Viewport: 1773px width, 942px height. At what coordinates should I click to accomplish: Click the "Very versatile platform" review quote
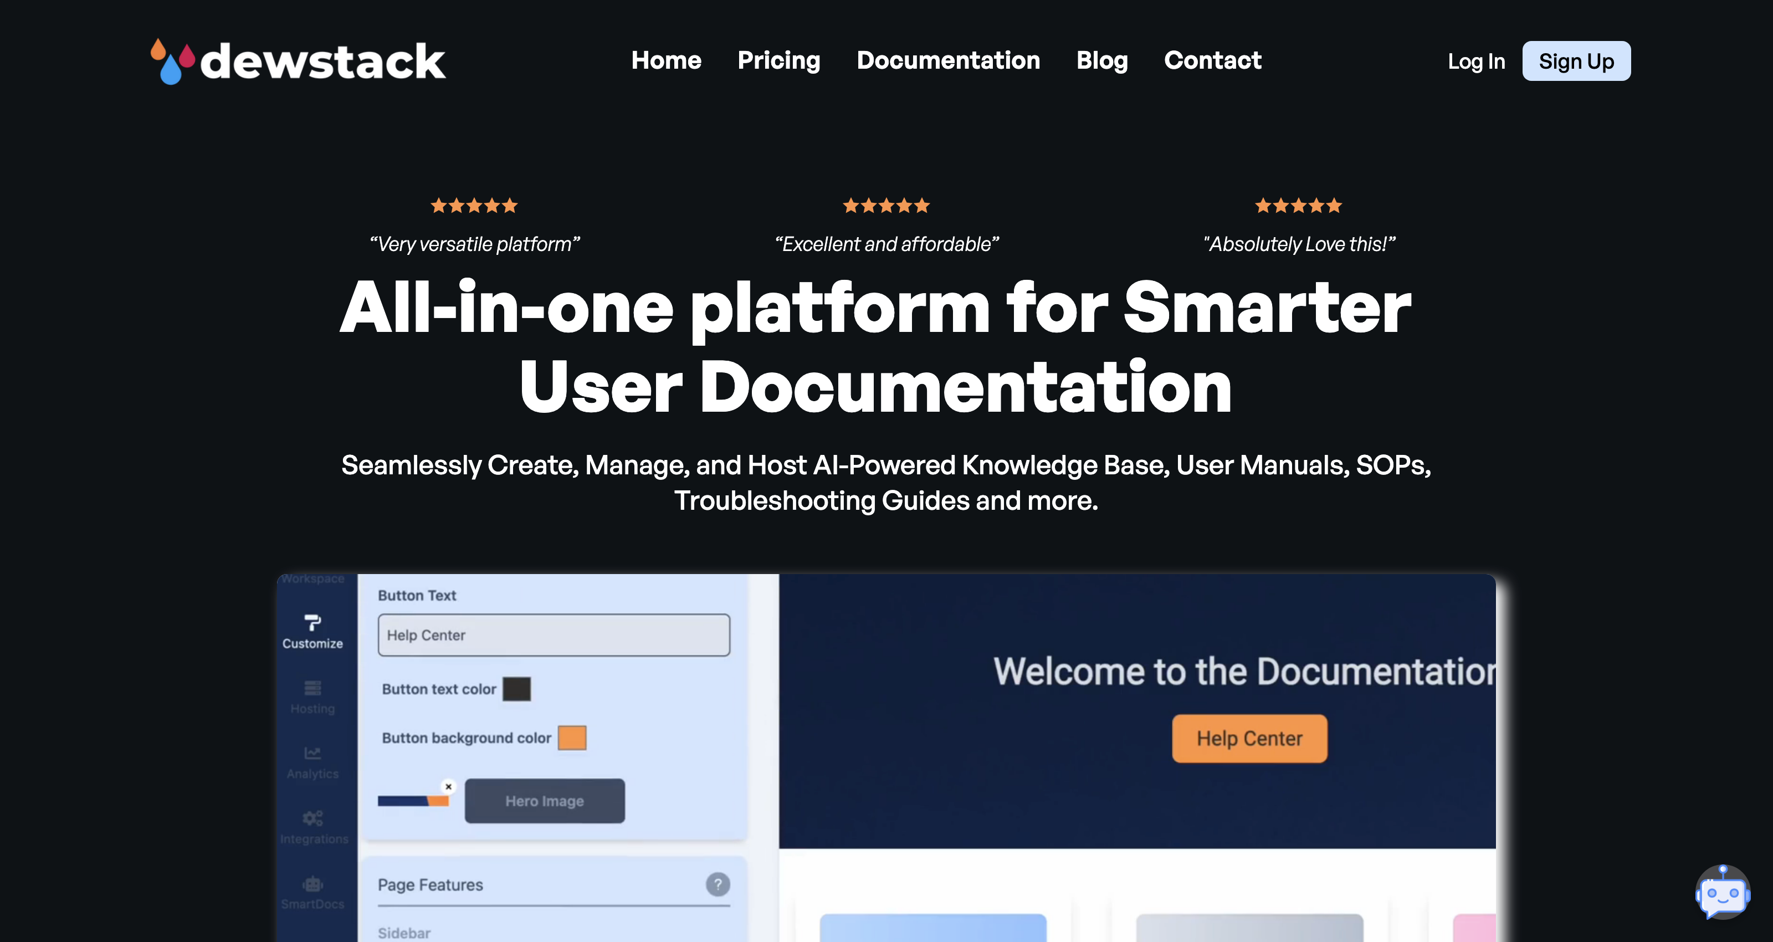point(475,244)
